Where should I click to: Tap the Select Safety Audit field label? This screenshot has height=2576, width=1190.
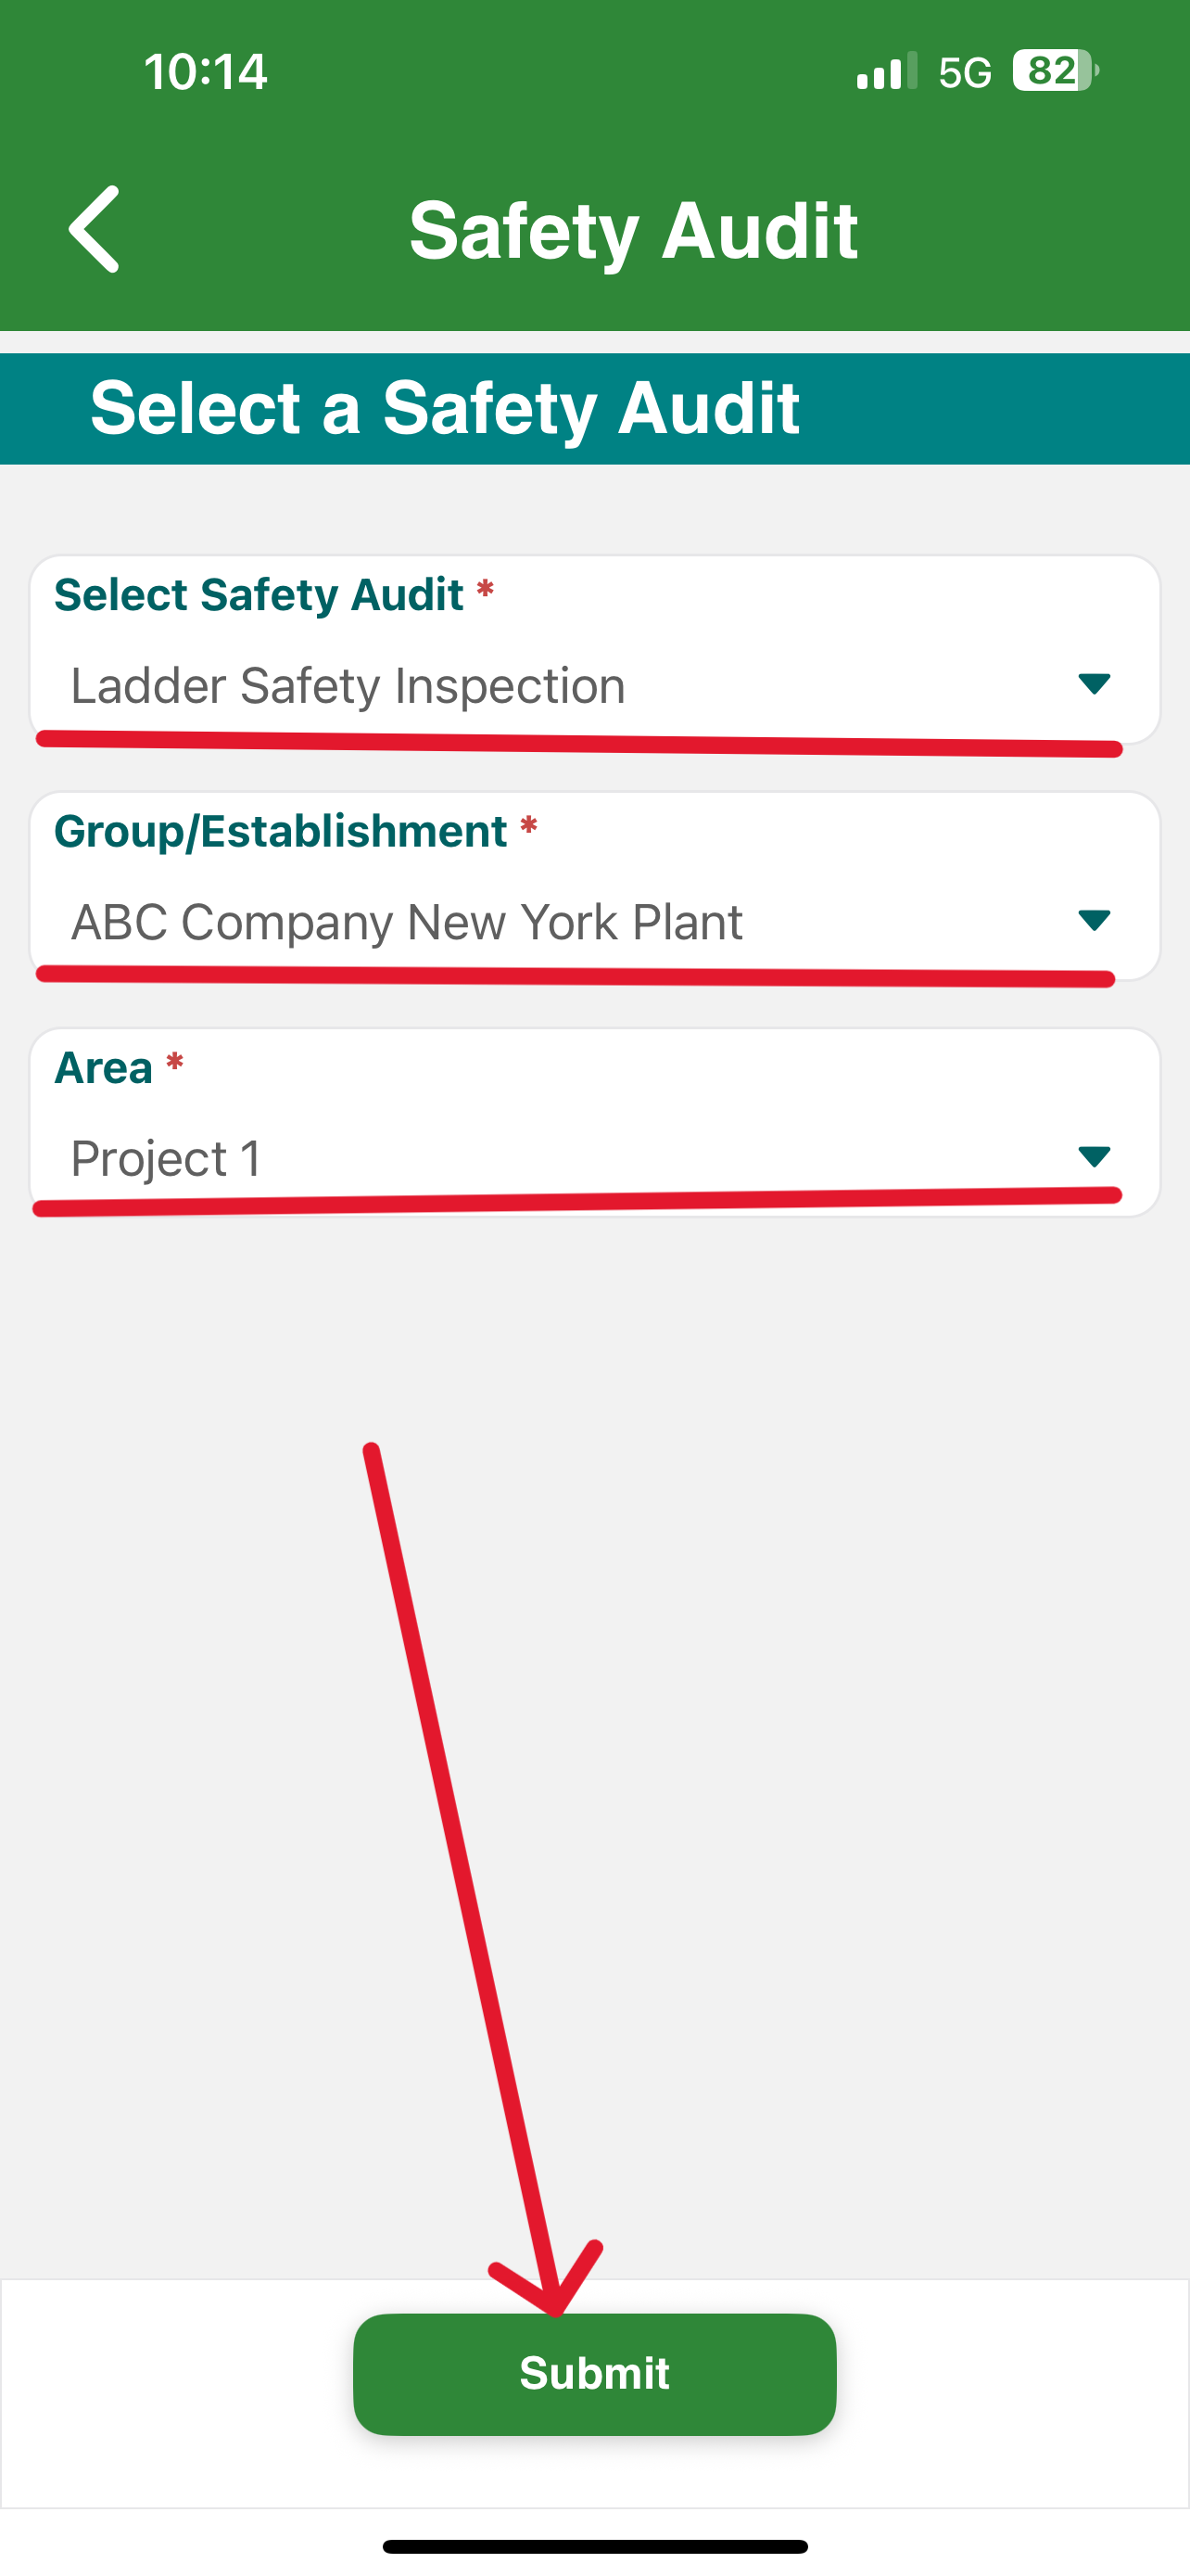[x=259, y=595]
